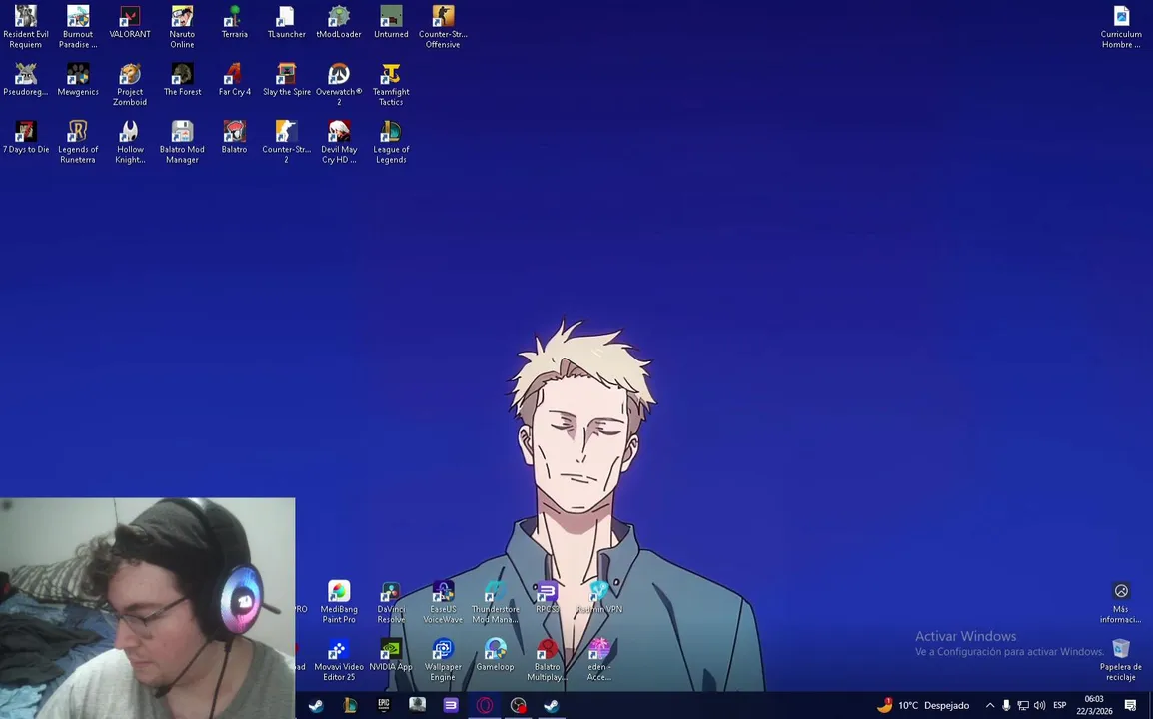
Task: Select the Wallpaper Engine shortcut
Action: [443, 659]
